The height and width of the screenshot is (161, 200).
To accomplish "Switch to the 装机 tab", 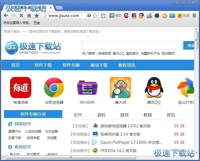I will point(101,115).
